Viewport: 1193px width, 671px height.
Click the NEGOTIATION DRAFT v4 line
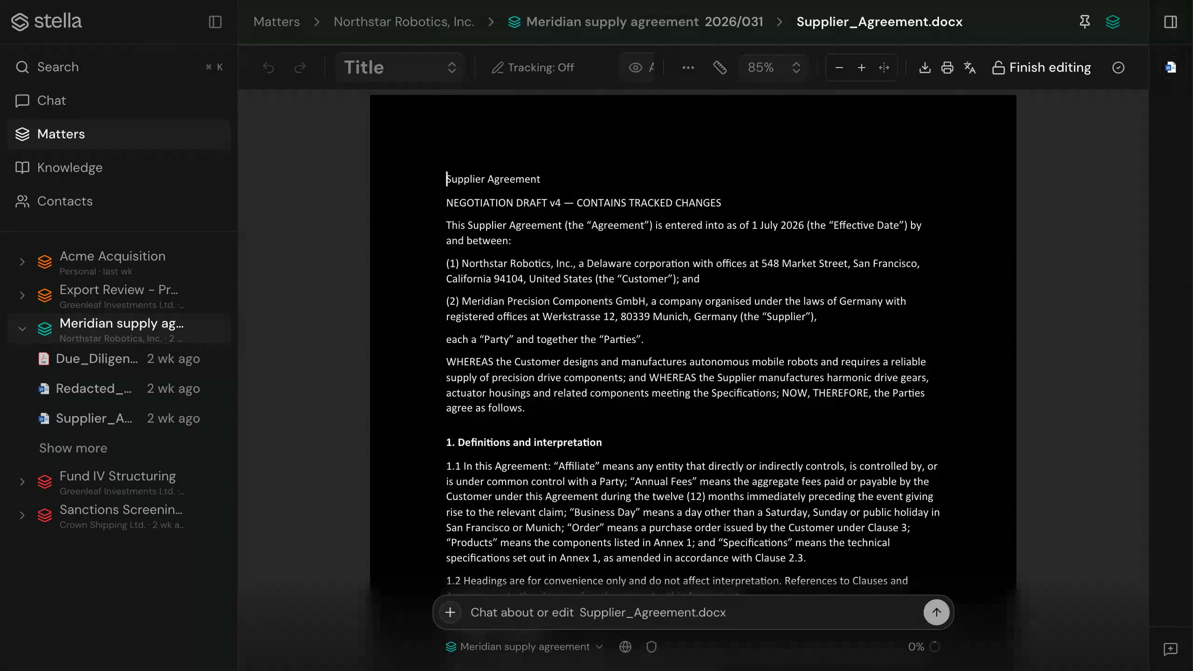click(583, 203)
